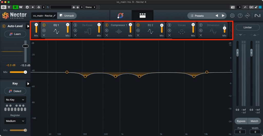This screenshot has height=136, width=263.
Task: Expand the Auto-Level panel arrow
Action: (x=28, y=26)
